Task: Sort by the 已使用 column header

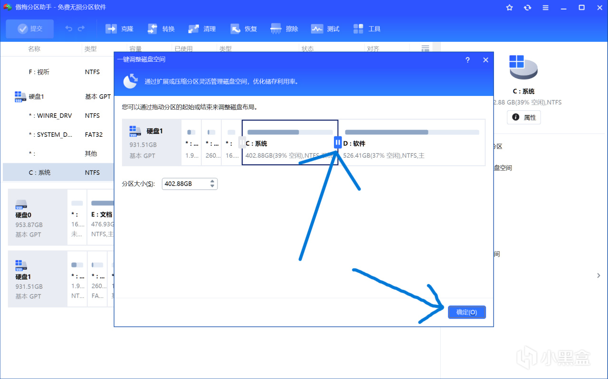Action: click(183, 49)
